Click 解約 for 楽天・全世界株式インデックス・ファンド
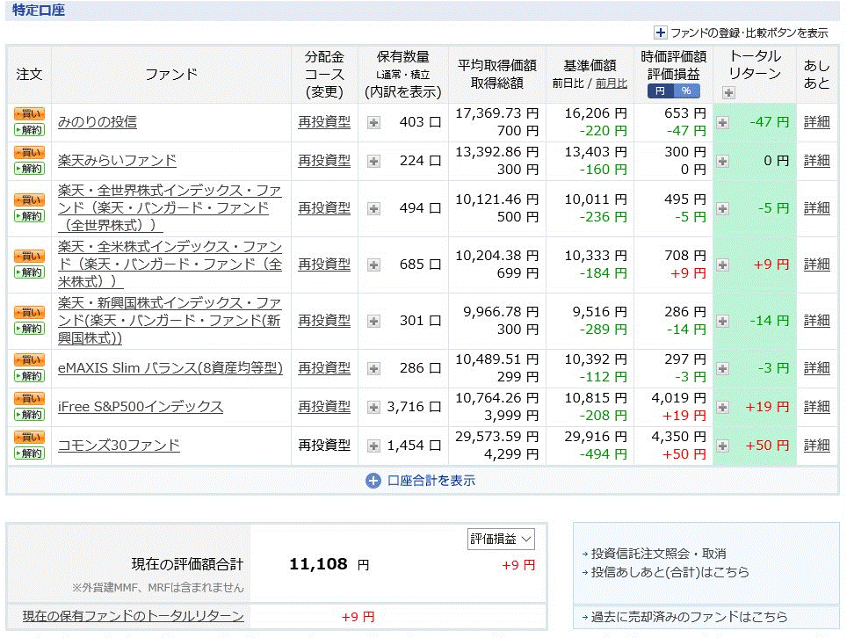Screen dimensions: 847x638 (29, 216)
